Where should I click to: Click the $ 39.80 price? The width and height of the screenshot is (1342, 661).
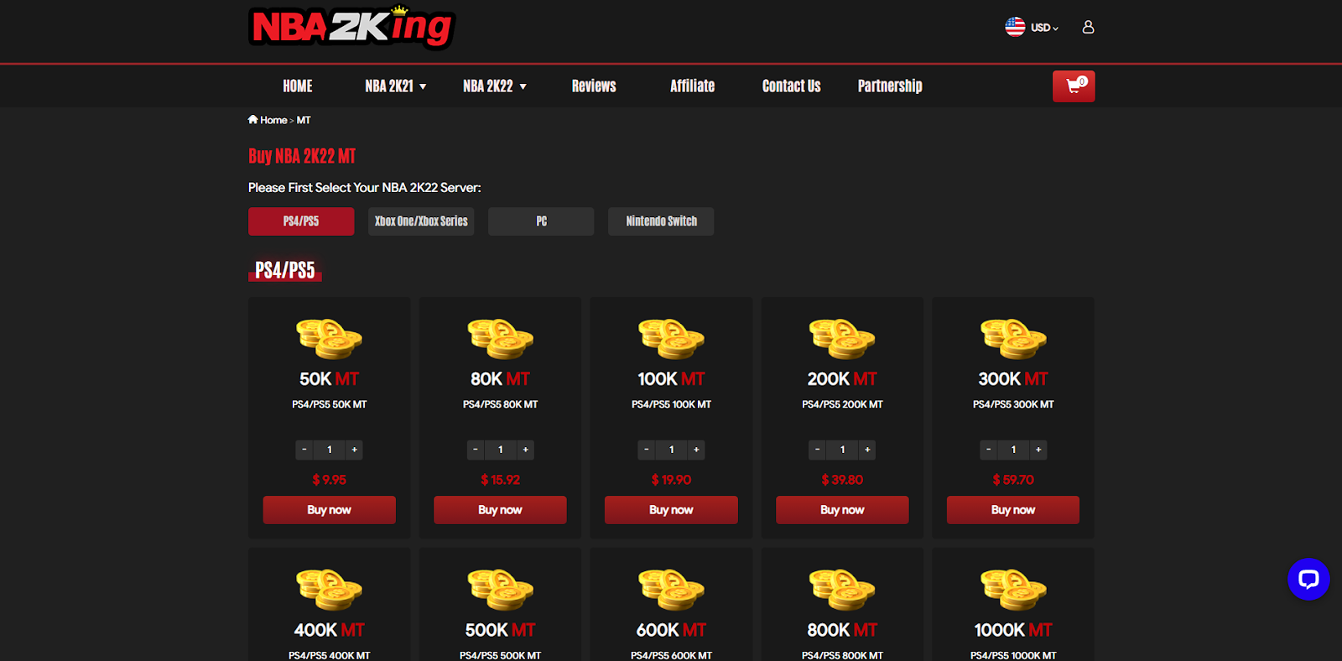coord(842,480)
